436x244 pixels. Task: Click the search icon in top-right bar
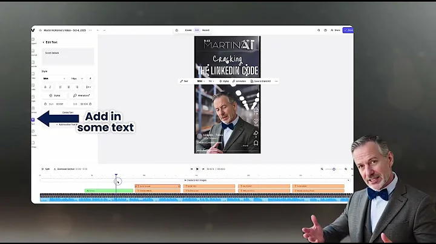[319, 30]
